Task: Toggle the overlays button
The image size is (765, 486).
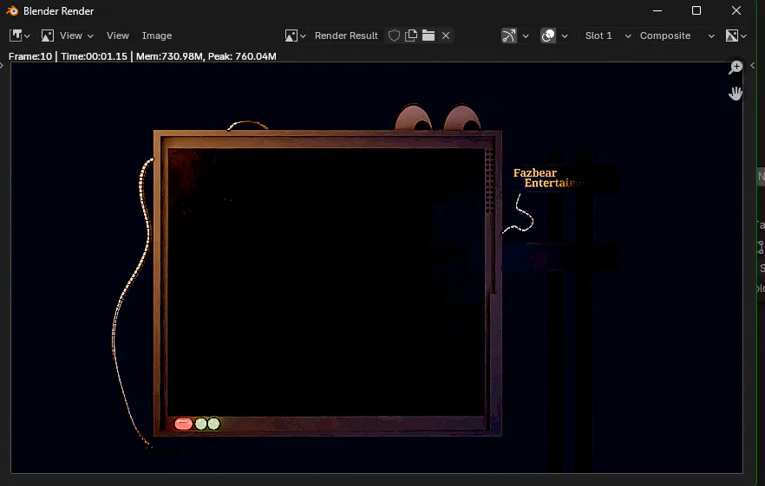Action: coord(548,36)
